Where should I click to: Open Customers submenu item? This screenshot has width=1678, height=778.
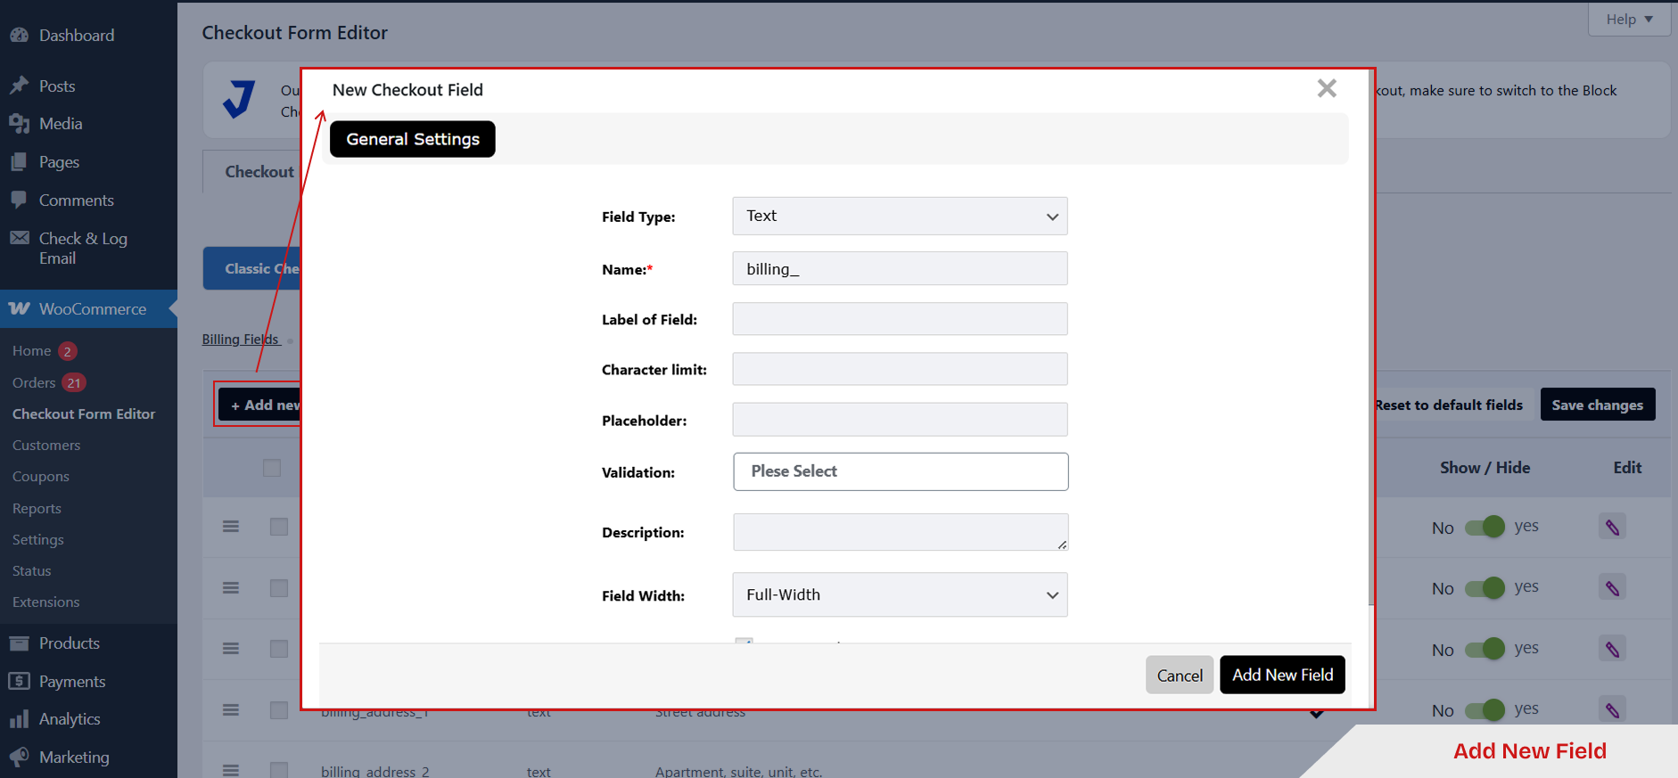pos(46,445)
